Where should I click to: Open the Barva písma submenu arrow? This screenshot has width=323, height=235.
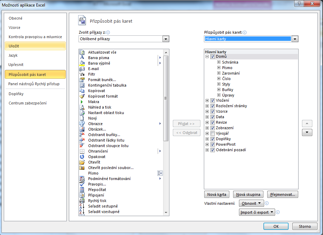[160, 58]
